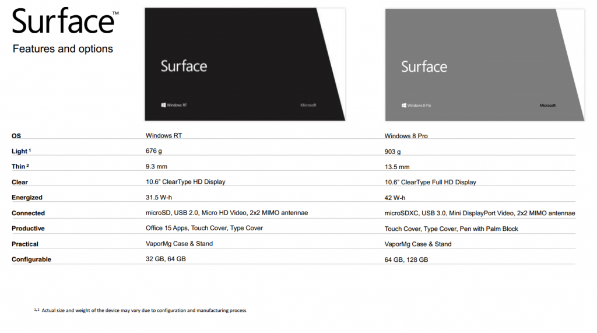
Task: Select the 'Configurable' row label
Action: pyautogui.click(x=31, y=260)
